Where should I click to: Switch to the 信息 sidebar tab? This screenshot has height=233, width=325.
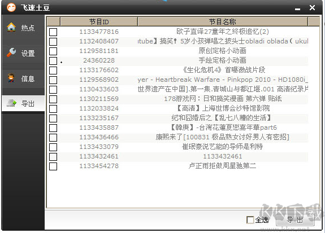[23, 78]
